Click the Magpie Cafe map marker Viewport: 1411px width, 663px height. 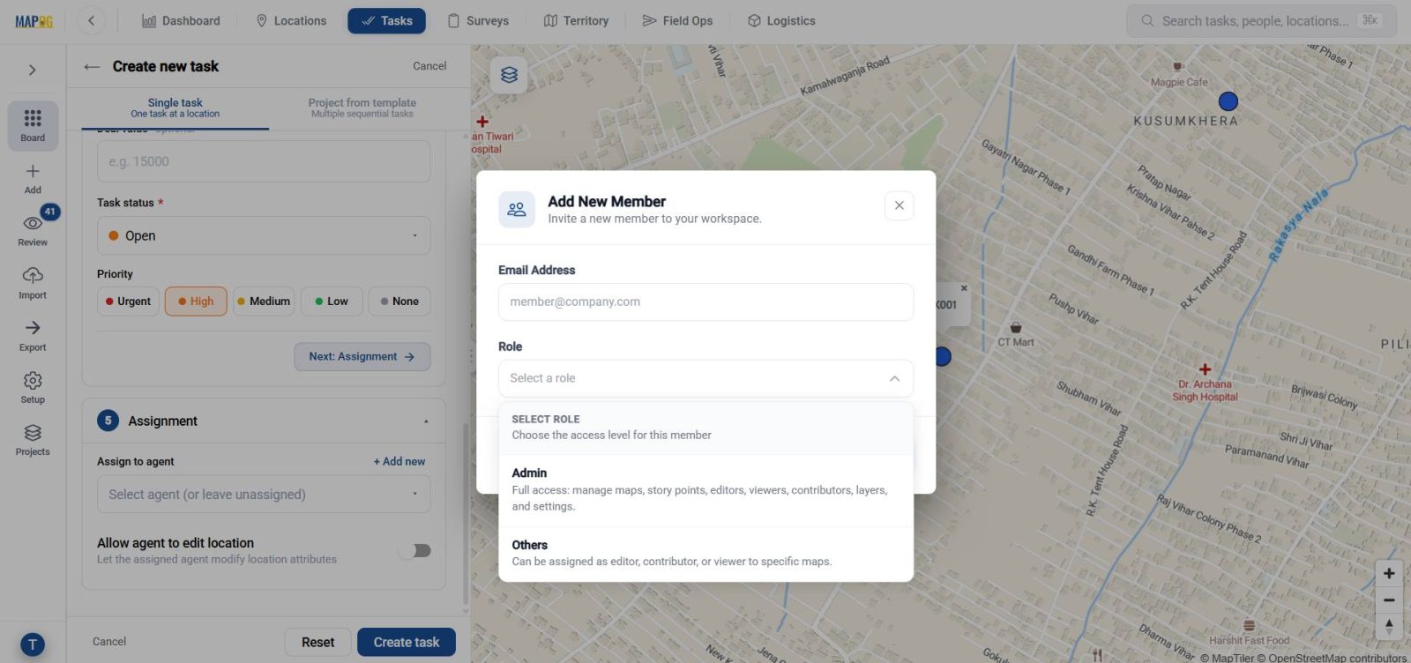click(x=1177, y=67)
